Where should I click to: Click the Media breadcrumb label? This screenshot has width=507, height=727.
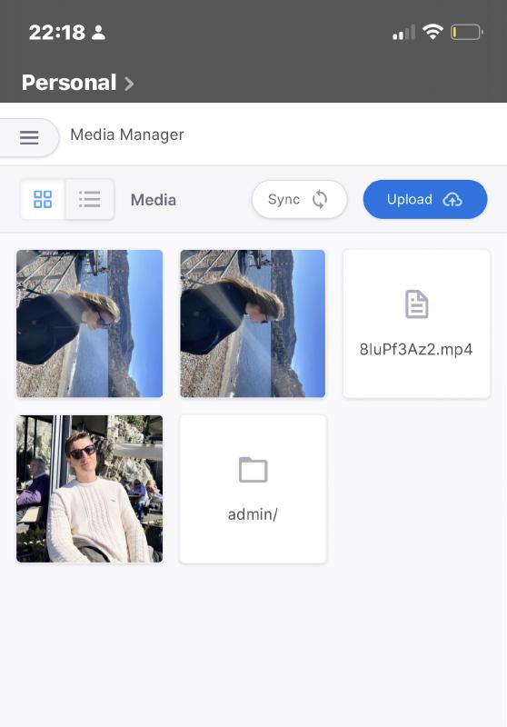pyautogui.click(x=154, y=200)
